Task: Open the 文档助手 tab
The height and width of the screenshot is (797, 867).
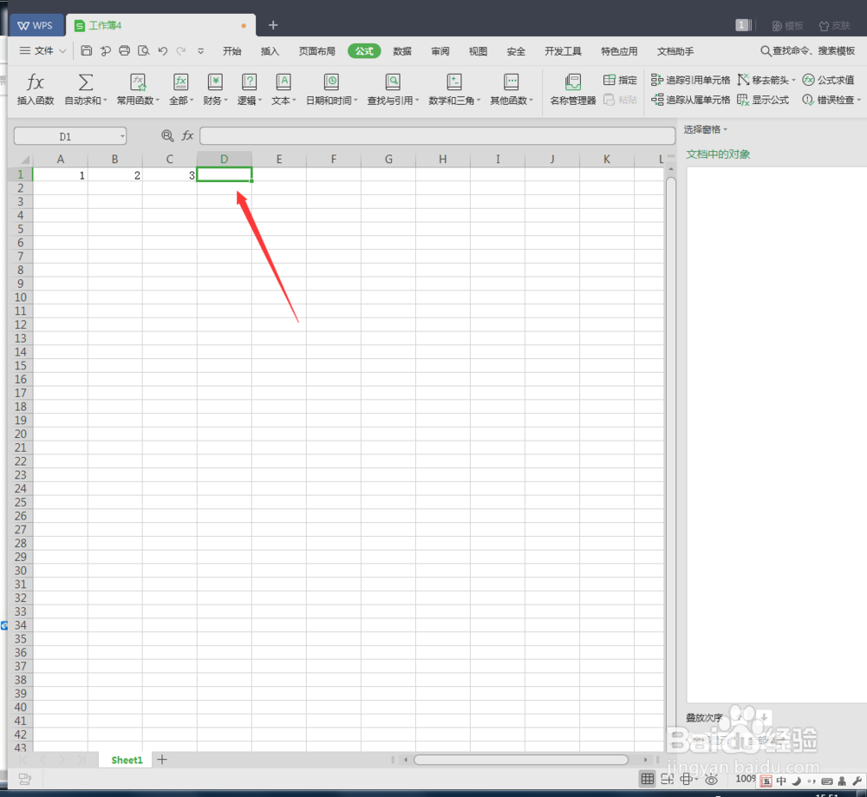Action: click(x=675, y=51)
